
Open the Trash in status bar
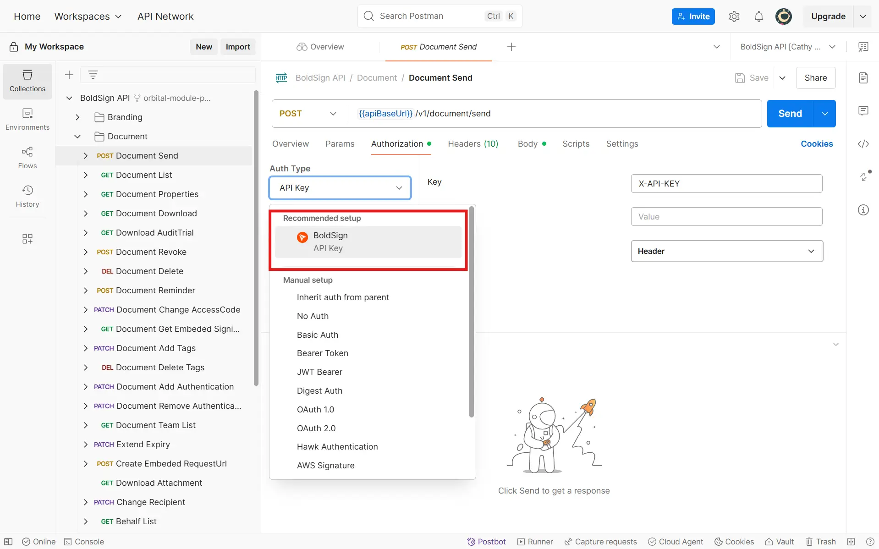click(x=821, y=542)
